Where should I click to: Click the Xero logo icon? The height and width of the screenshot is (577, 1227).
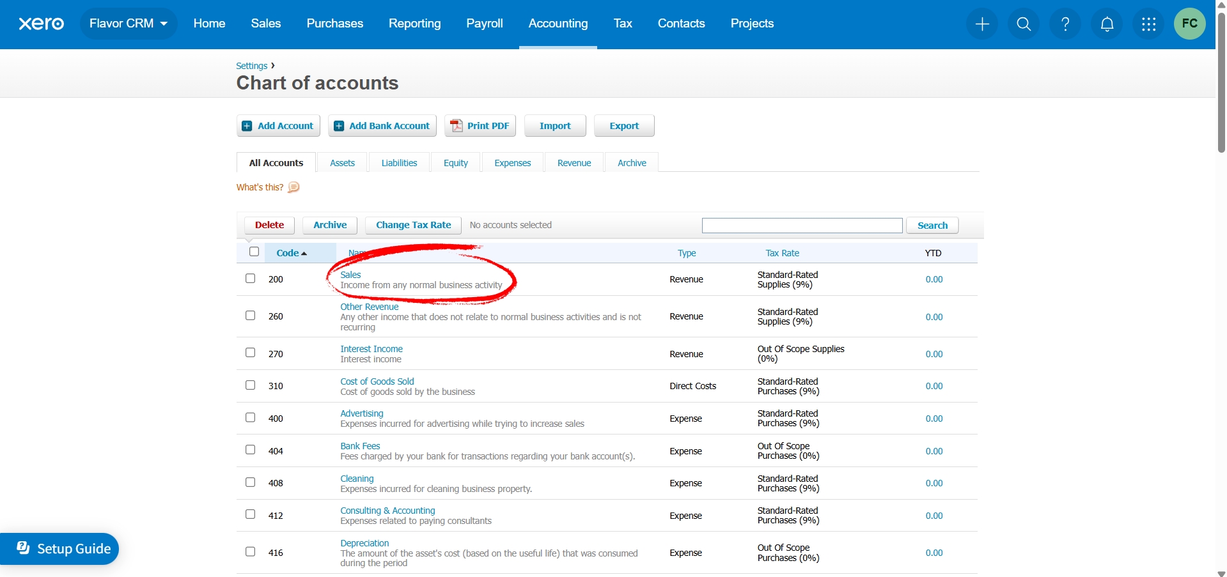pos(41,24)
